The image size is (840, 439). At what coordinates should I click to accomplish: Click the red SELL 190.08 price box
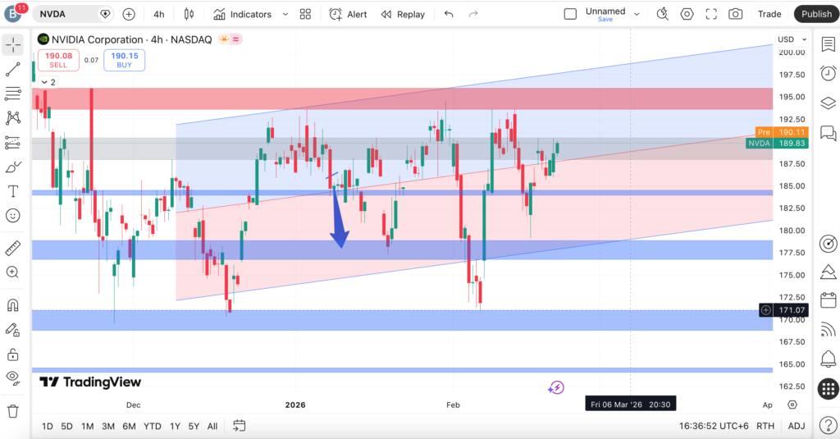(58, 60)
